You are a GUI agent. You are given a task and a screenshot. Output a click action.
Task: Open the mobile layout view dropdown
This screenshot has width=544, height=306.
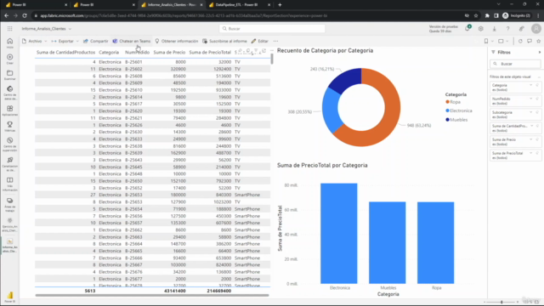pyautogui.click(x=489, y=41)
